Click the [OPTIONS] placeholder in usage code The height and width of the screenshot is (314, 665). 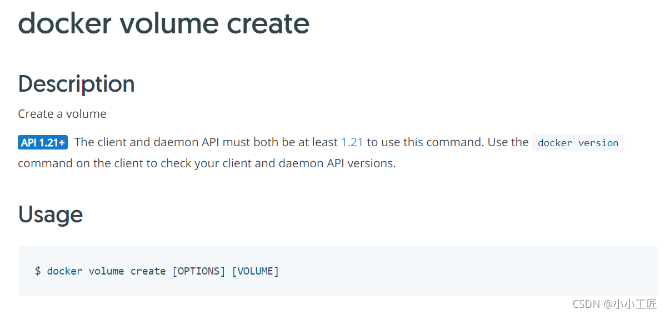199,271
